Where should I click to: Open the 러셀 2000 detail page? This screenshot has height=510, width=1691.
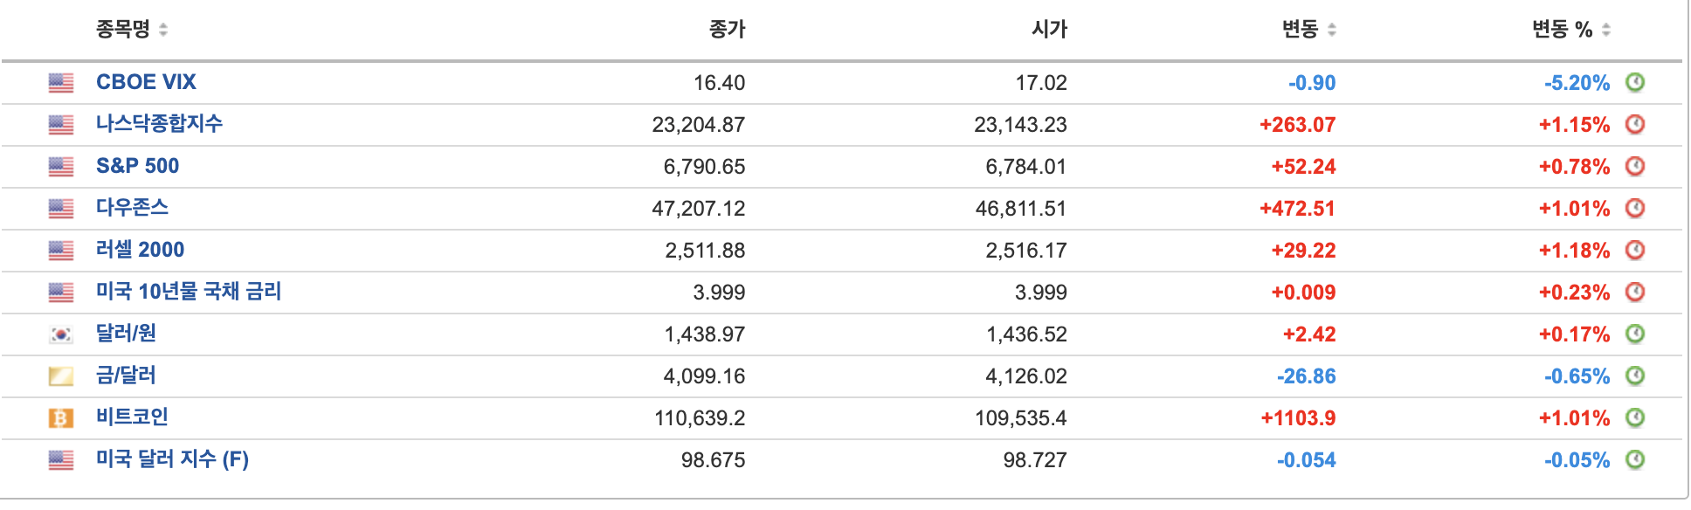(x=141, y=250)
